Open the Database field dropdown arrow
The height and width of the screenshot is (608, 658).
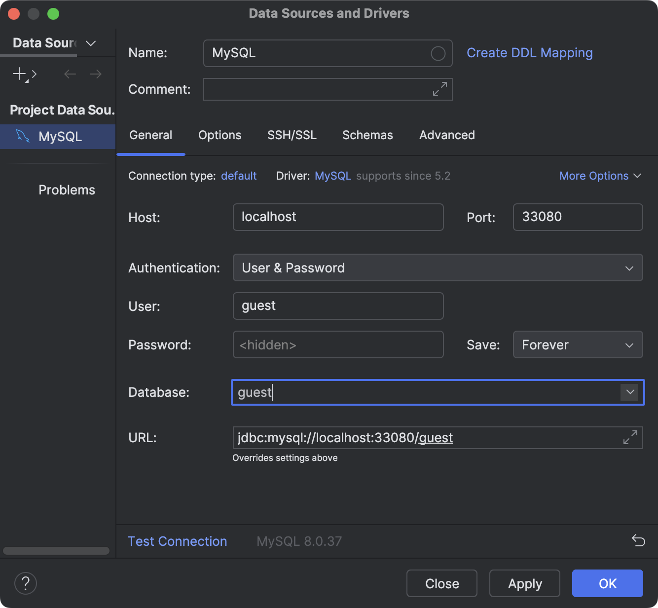click(x=629, y=392)
